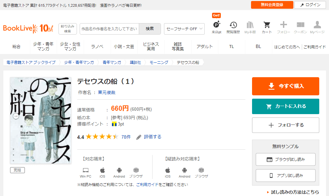Toggle フォローする for this title
The width and height of the screenshot is (329, 196).
click(x=285, y=125)
